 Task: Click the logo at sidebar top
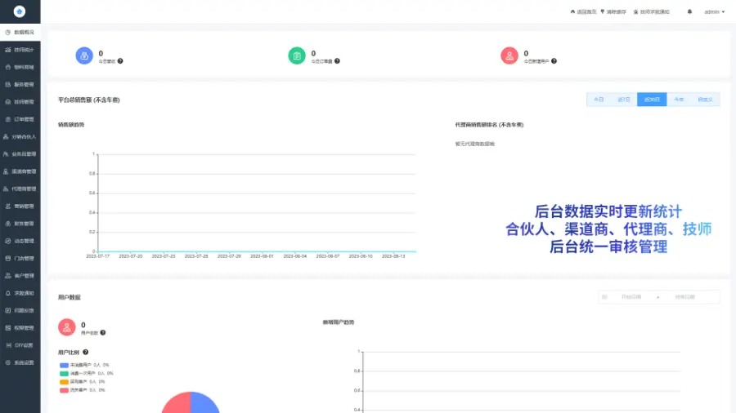pos(20,11)
